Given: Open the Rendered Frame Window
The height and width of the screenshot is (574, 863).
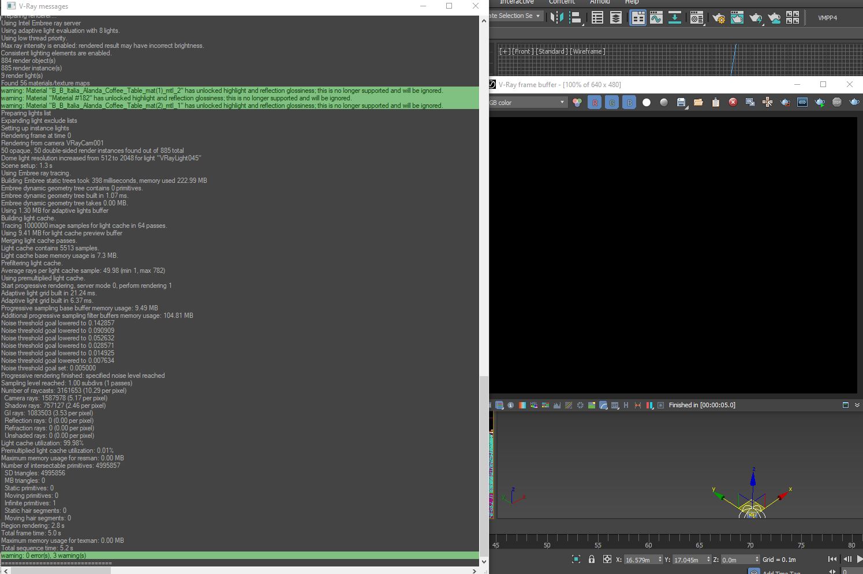Looking at the screenshot, I should coord(737,18).
